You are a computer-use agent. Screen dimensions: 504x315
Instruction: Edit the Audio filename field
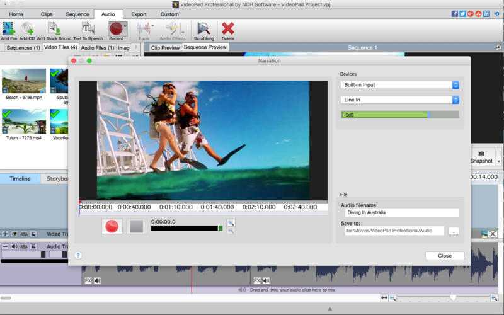[402, 212]
